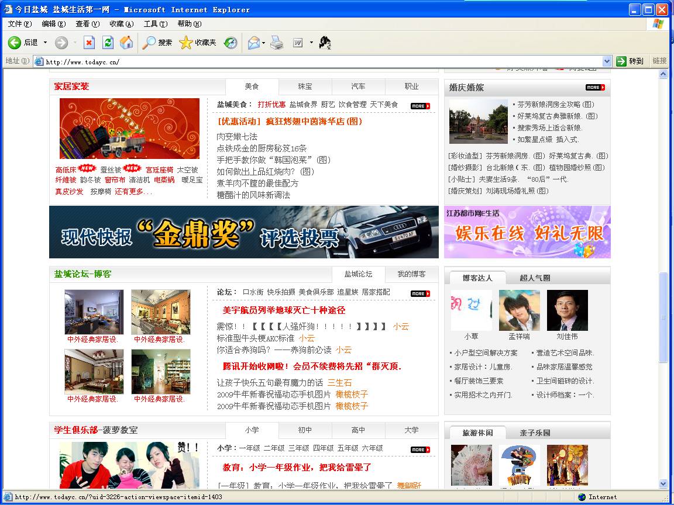The height and width of the screenshot is (505, 674).
Task: Switch to the 珠宝 tab
Action: [x=305, y=87]
